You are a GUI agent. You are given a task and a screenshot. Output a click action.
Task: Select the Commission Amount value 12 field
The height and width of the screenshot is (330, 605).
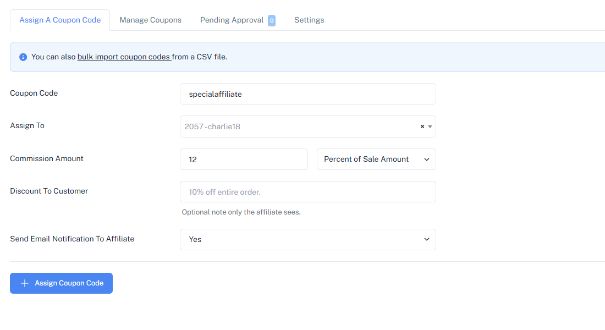(244, 159)
